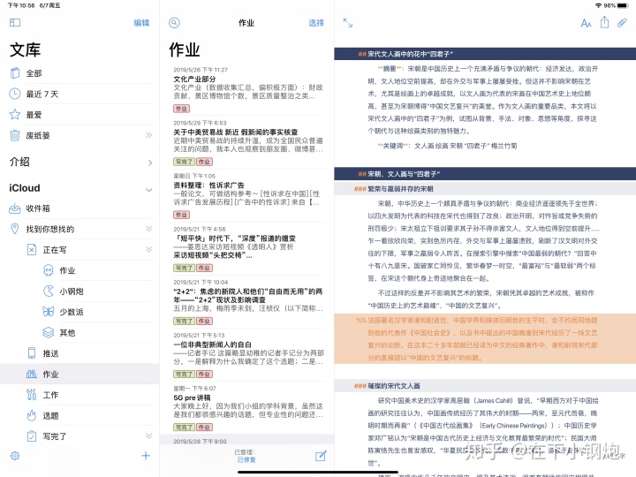Expand the 介绍 section chevron
Viewport: 636px width, 477px height.
(x=149, y=163)
